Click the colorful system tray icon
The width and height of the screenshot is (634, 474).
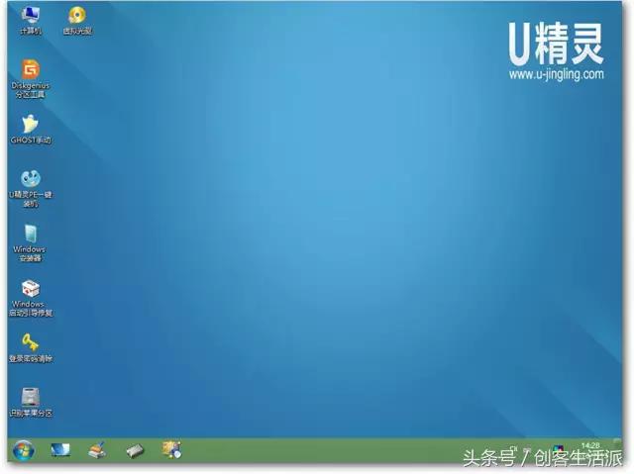click(x=559, y=450)
